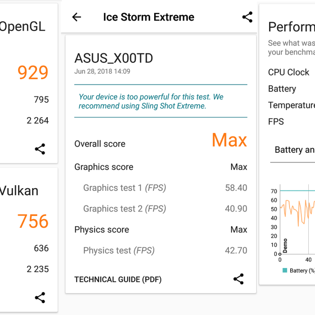The height and width of the screenshot is (315, 315).
Task: Select the Temperature row in Performance panel
Action: pos(291,105)
